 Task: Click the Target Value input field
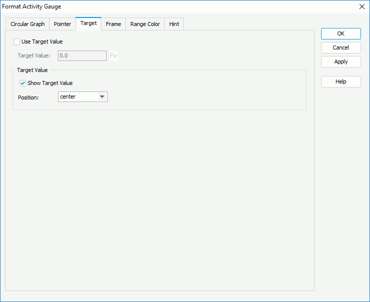(x=82, y=56)
